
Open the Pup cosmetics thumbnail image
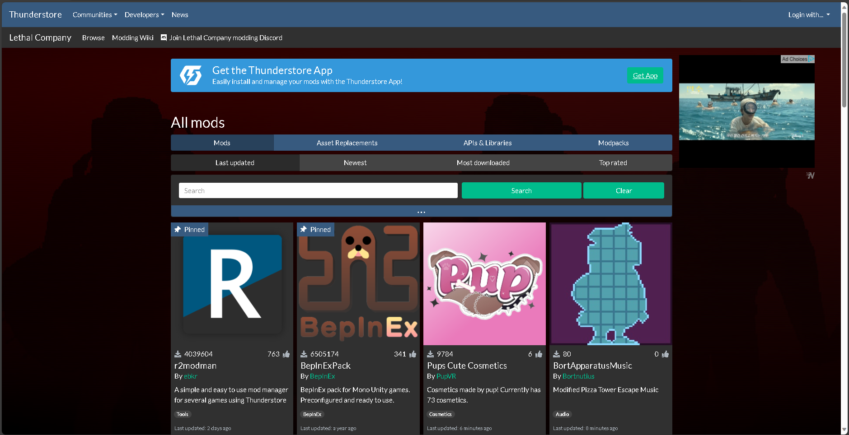click(484, 284)
